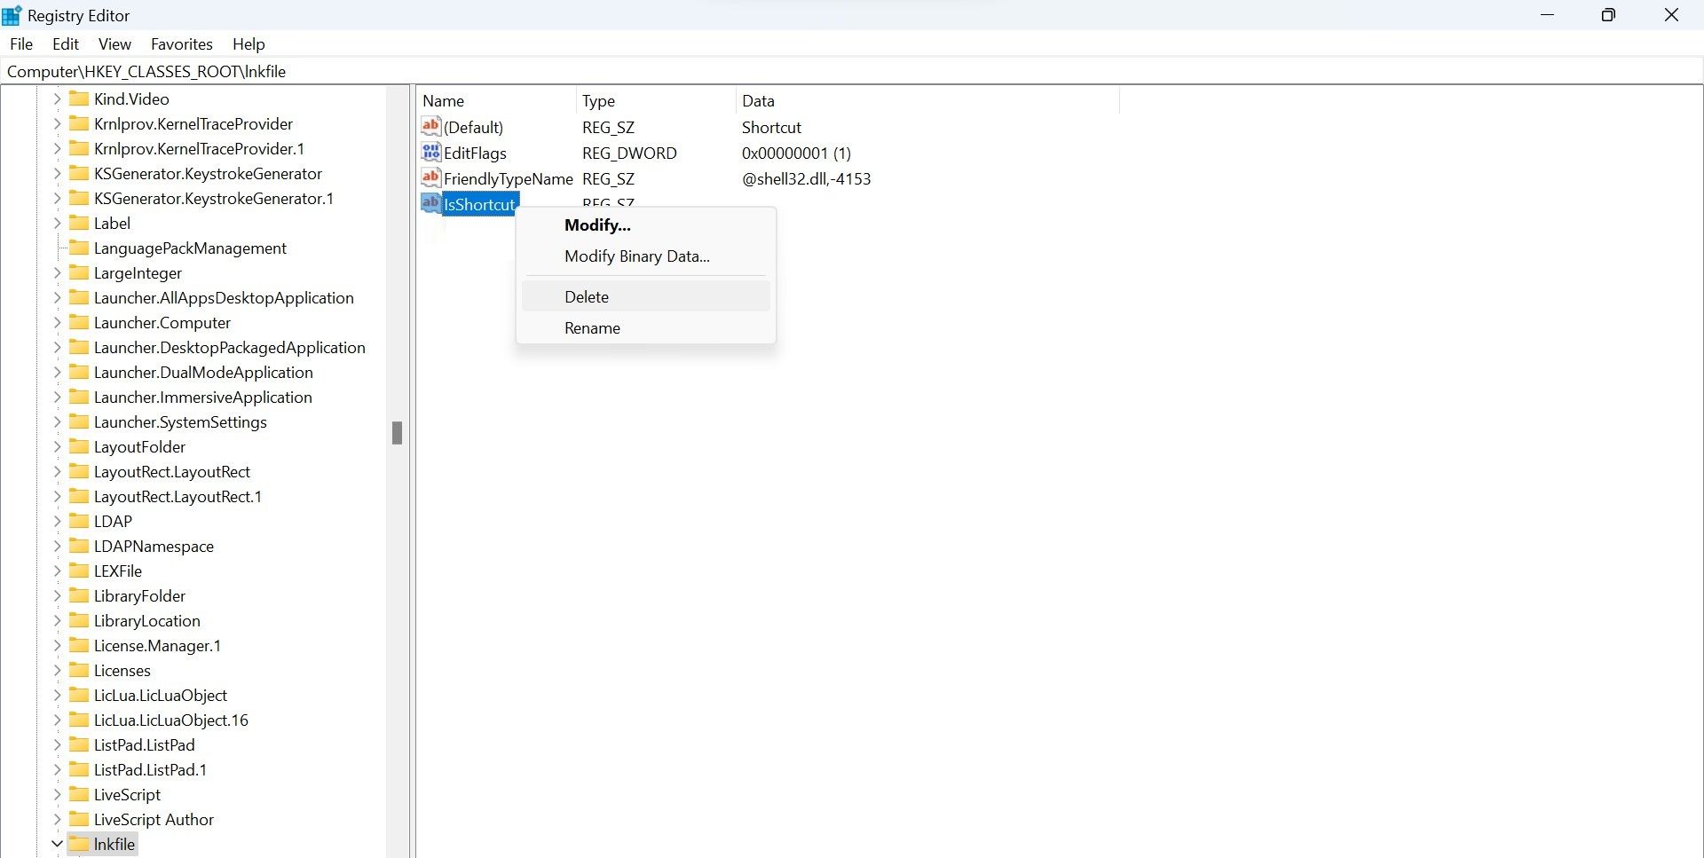Open the Edit menu
Image resolution: width=1704 pixels, height=858 pixels.
(66, 43)
